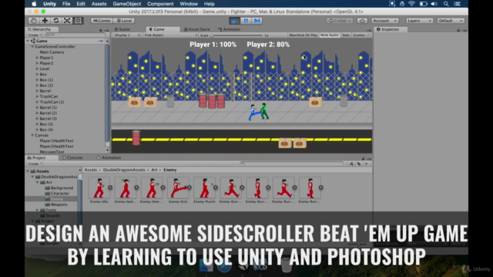Viewport: 493px width, 277px height.
Task: Switch to the Animator tab
Action: 230,29
